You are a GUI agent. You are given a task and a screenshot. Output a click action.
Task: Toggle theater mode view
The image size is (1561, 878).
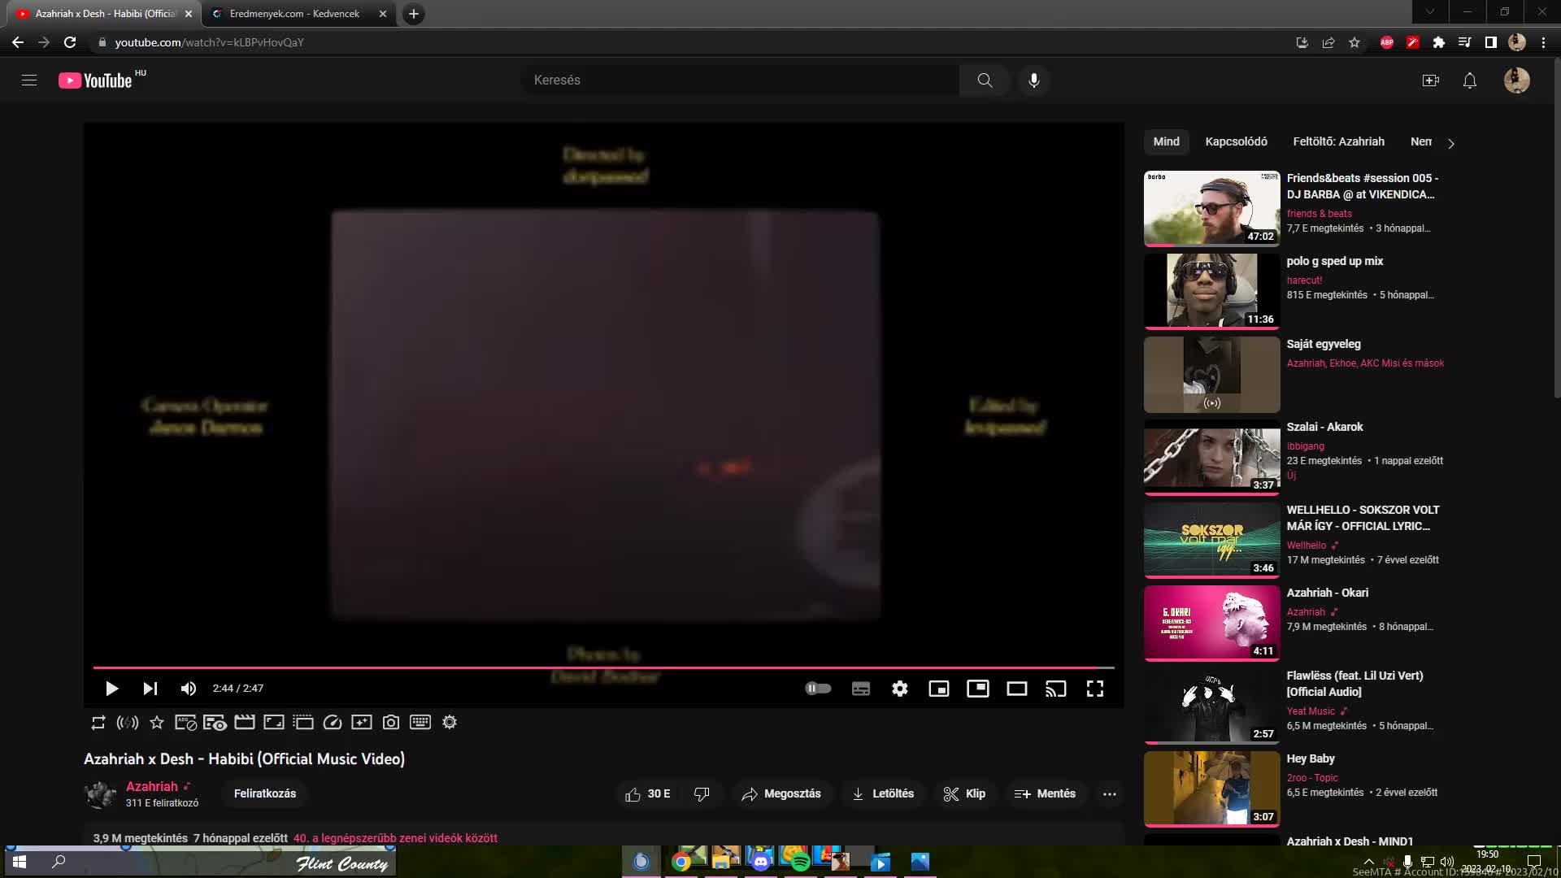point(1016,689)
